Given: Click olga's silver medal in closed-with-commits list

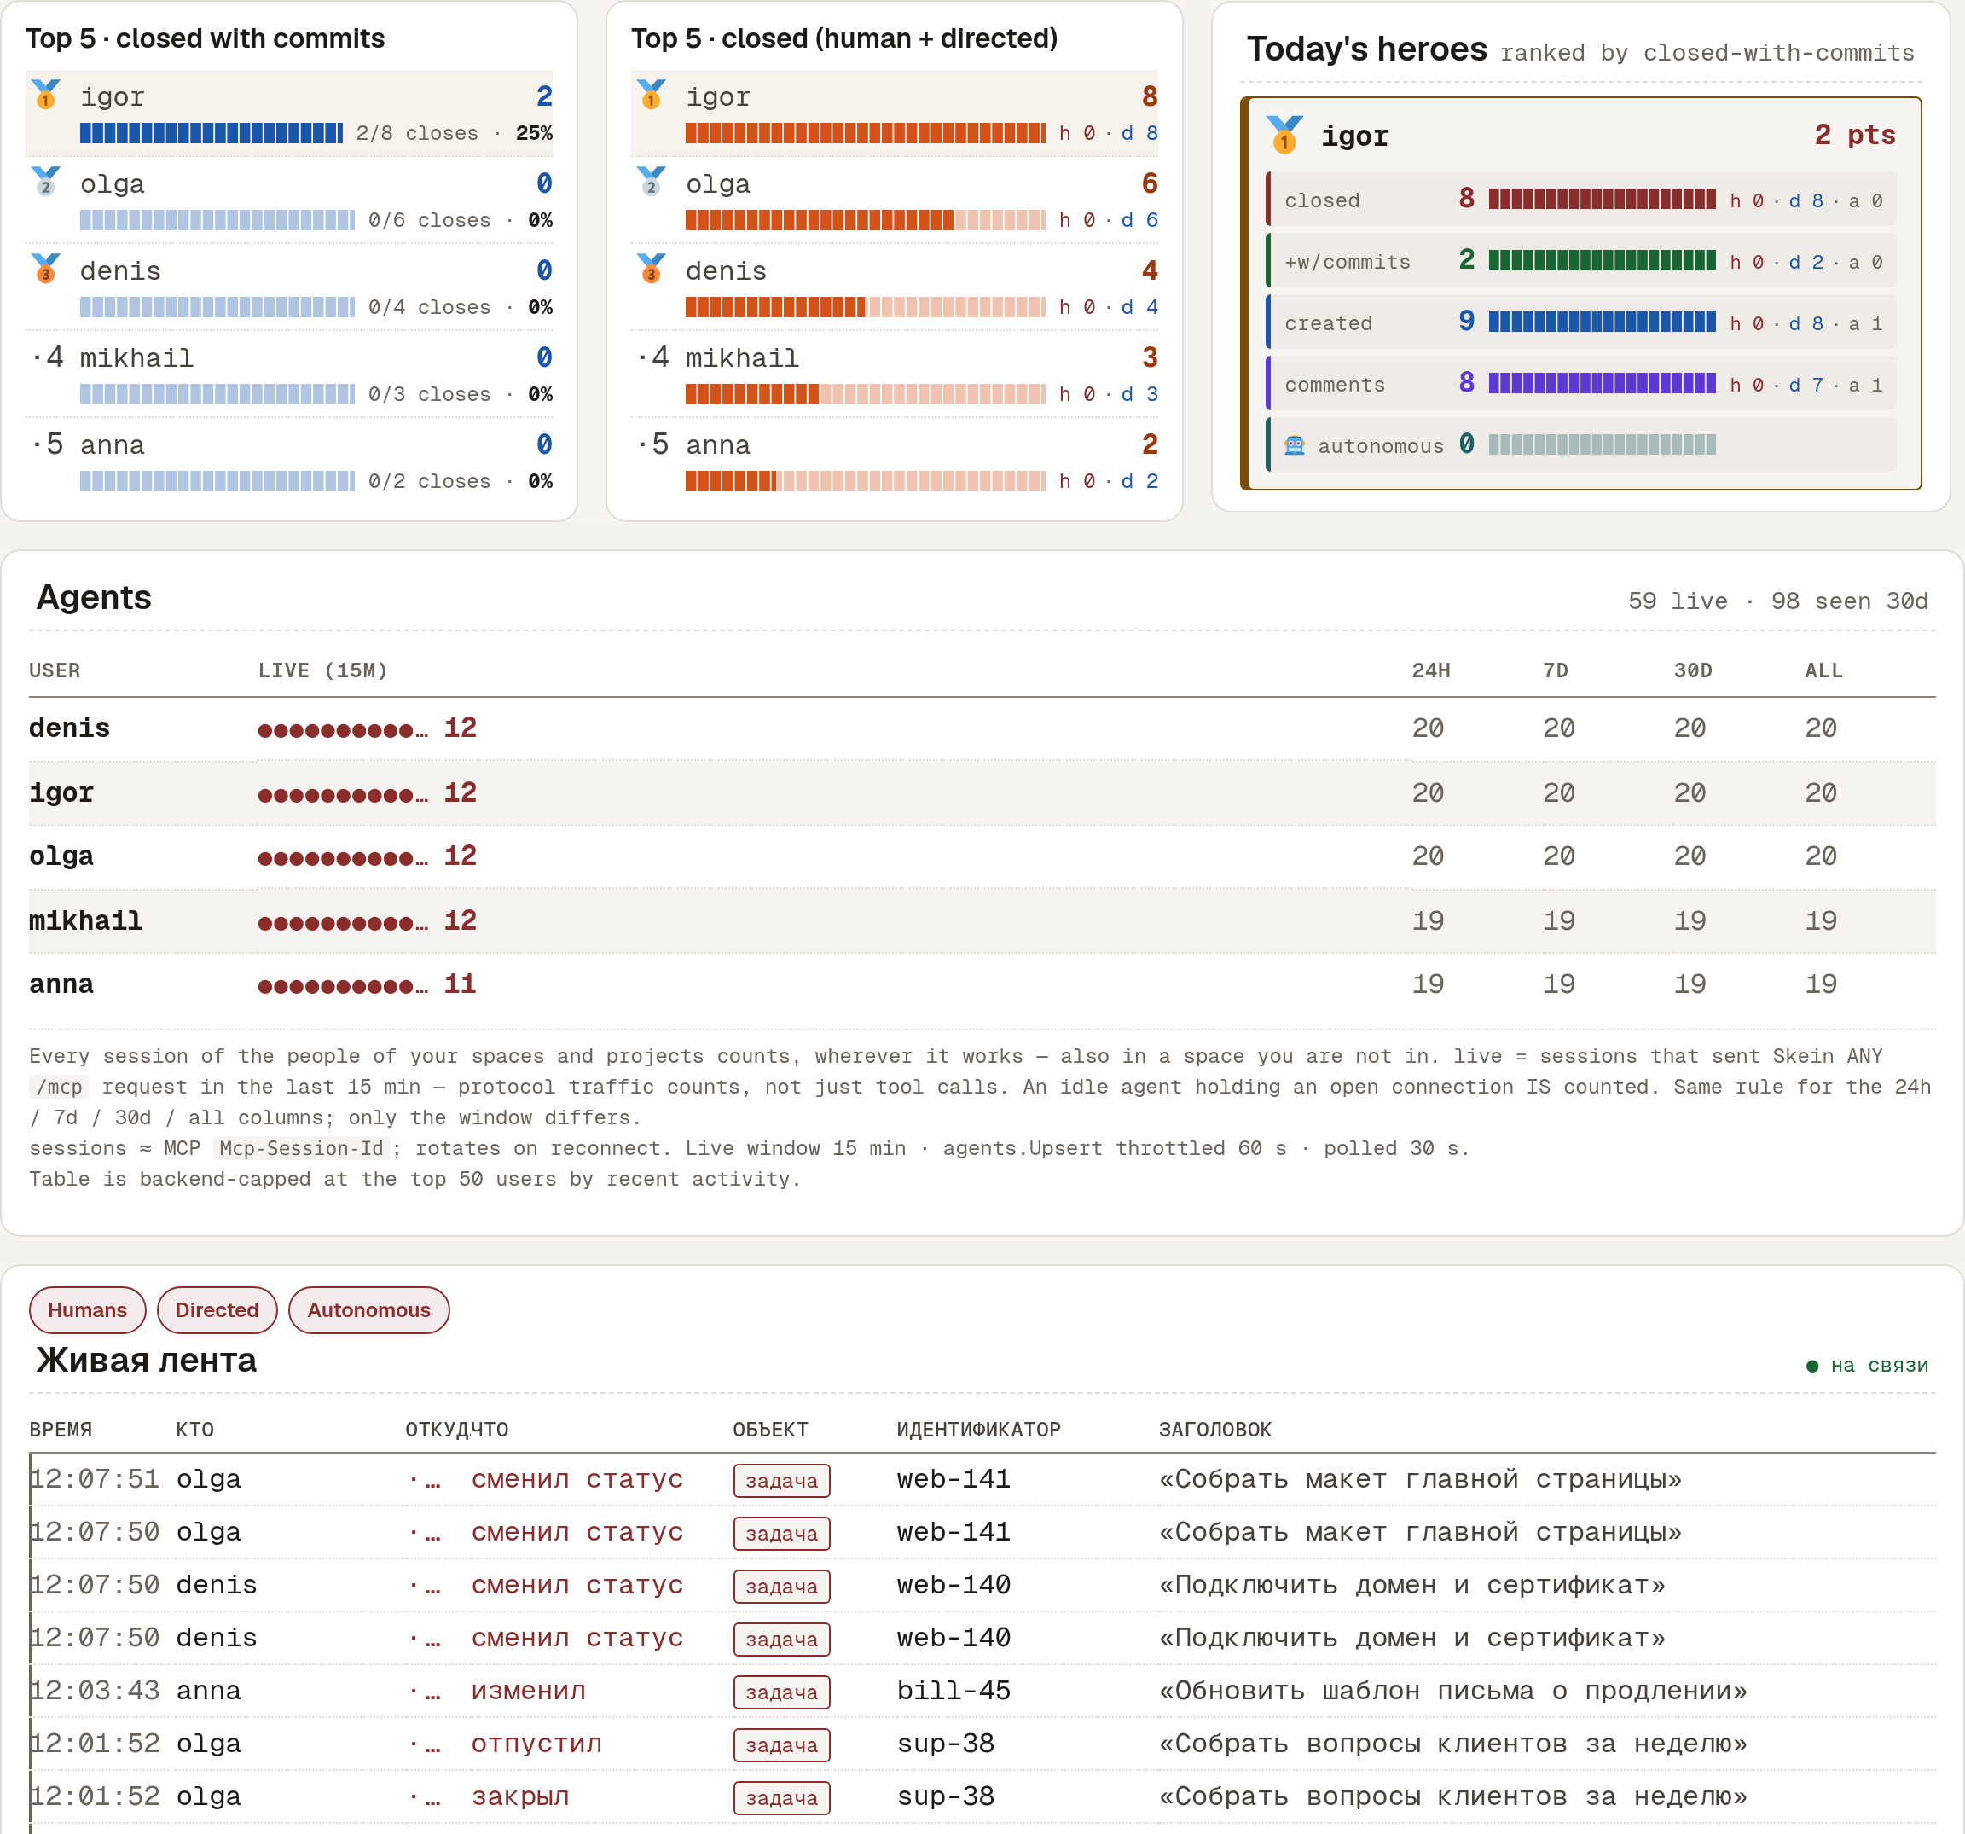Looking at the screenshot, I should [45, 182].
